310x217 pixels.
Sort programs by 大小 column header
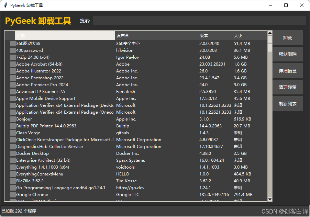point(249,36)
